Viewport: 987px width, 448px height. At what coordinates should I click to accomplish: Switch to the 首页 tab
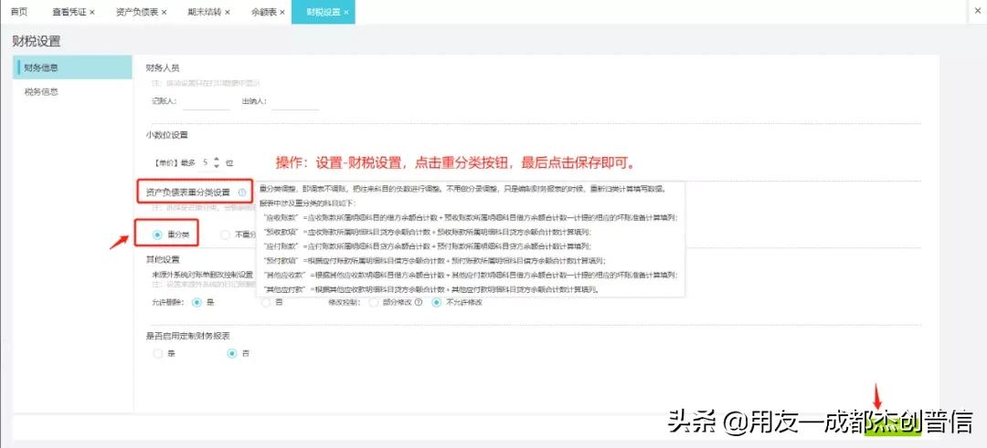click(19, 12)
